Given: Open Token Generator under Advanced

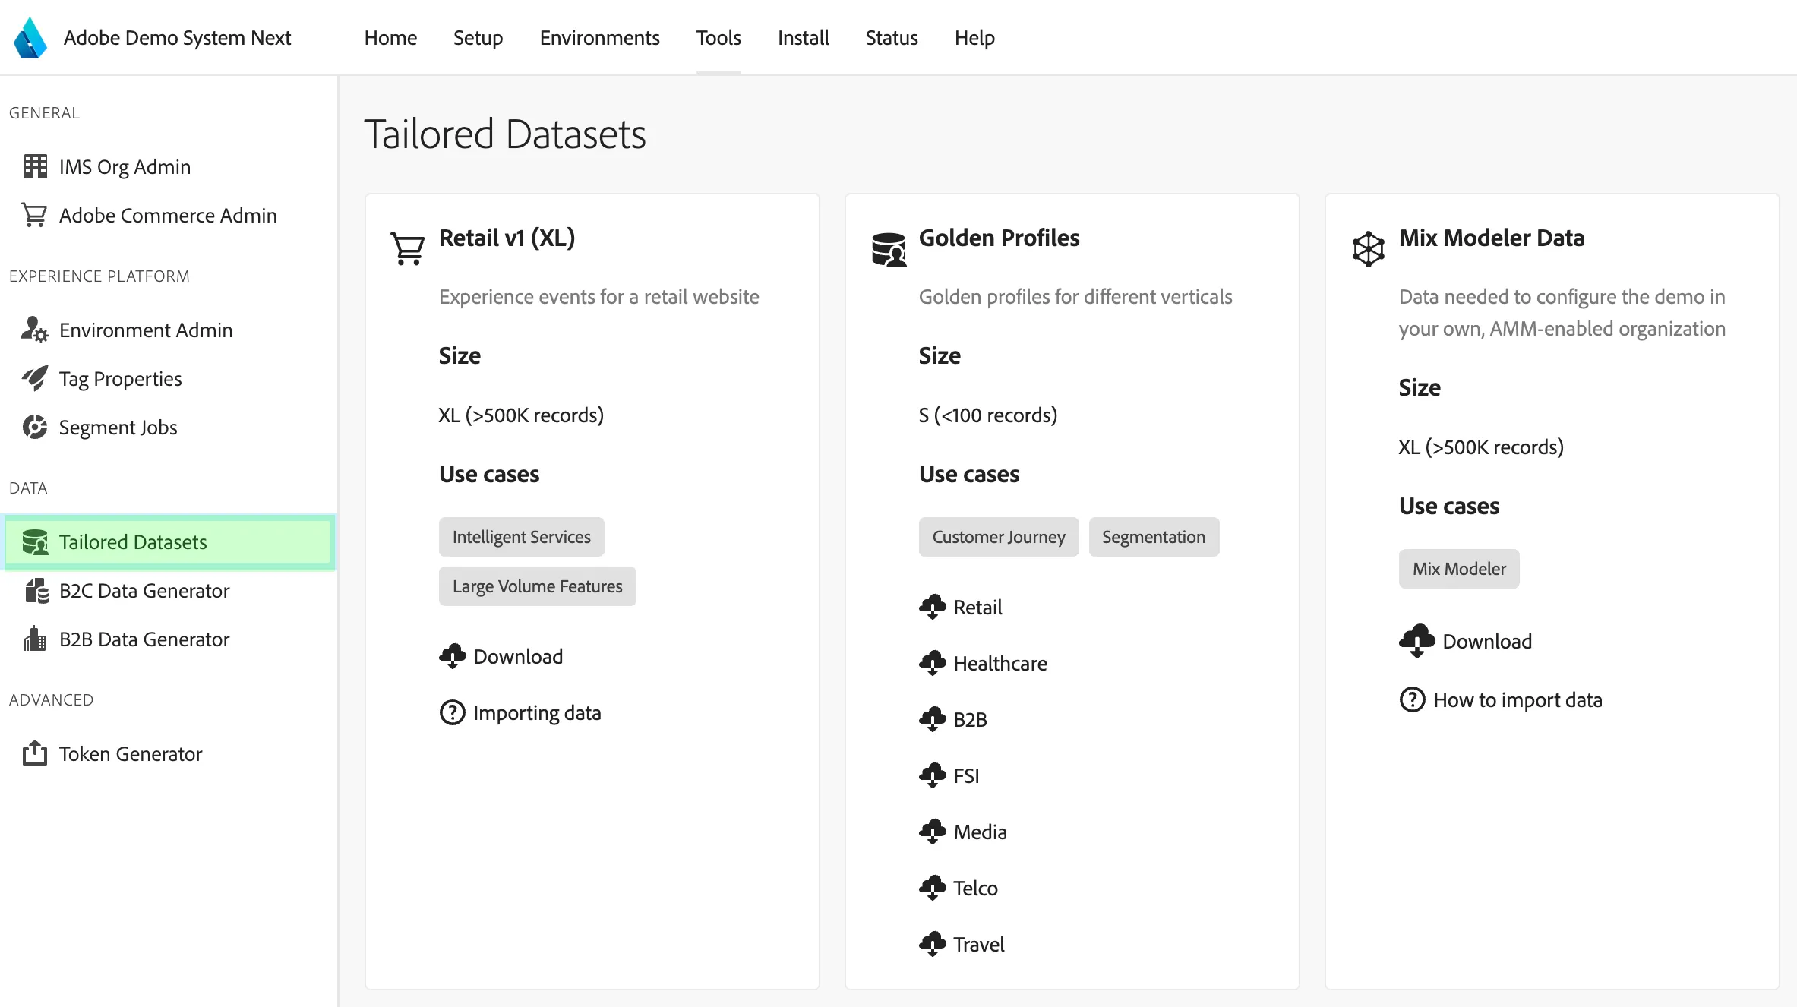Looking at the screenshot, I should coord(168,753).
